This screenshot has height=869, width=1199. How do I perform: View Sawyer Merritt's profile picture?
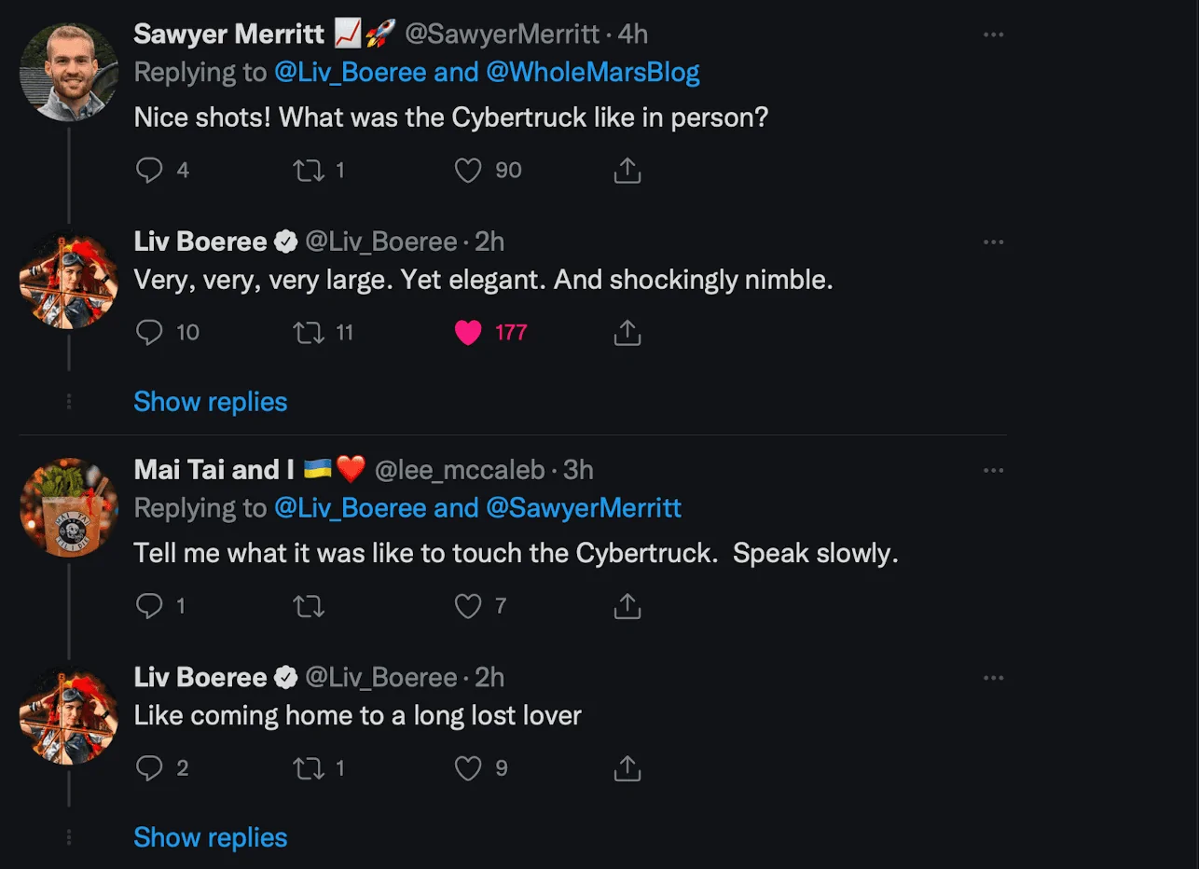69,73
